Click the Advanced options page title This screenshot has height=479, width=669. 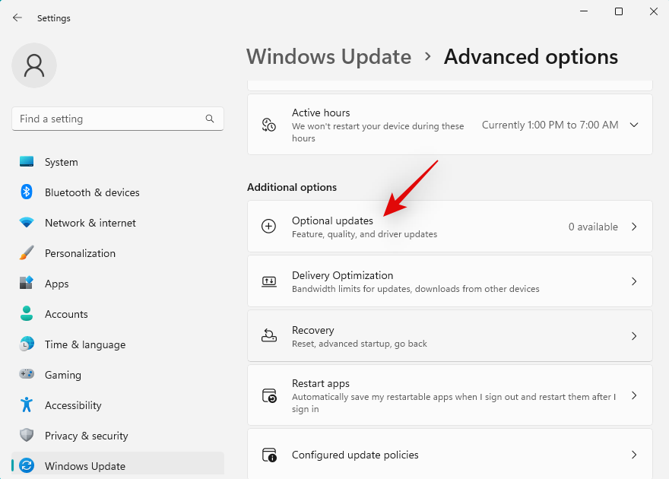point(531,57)
